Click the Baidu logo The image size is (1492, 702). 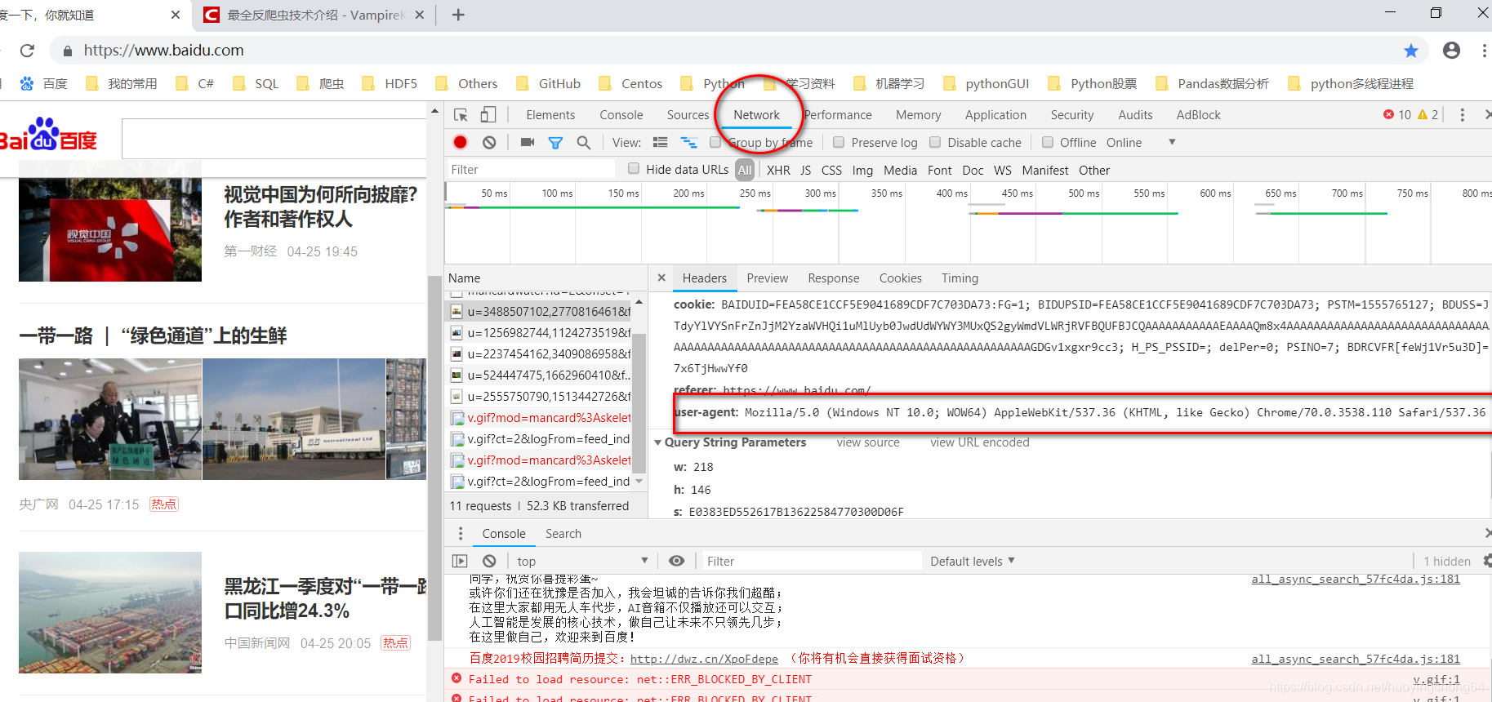pos(48,136)
